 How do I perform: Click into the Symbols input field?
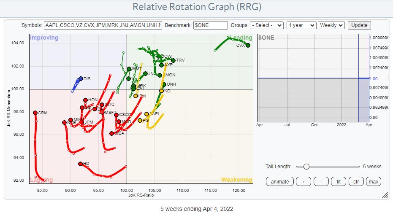(x=103, y=25)
